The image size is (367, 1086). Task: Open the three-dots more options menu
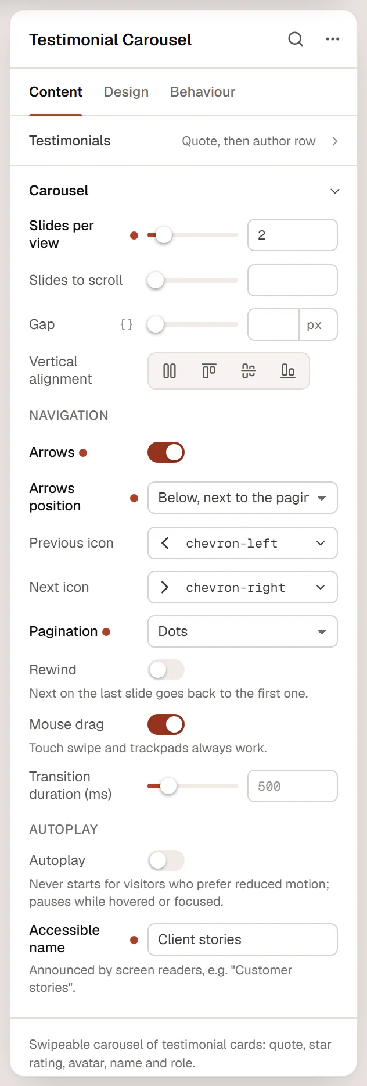(x=333, y=39)
